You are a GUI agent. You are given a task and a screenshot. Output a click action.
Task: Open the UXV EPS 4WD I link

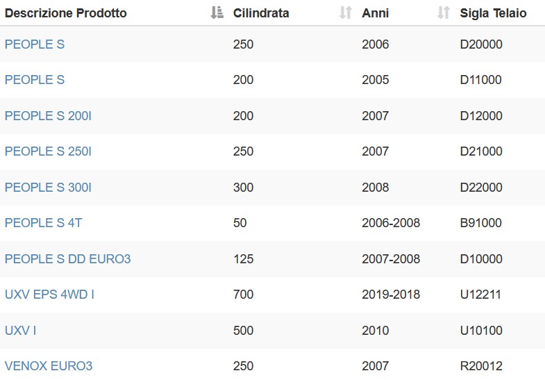click(50, 295)
